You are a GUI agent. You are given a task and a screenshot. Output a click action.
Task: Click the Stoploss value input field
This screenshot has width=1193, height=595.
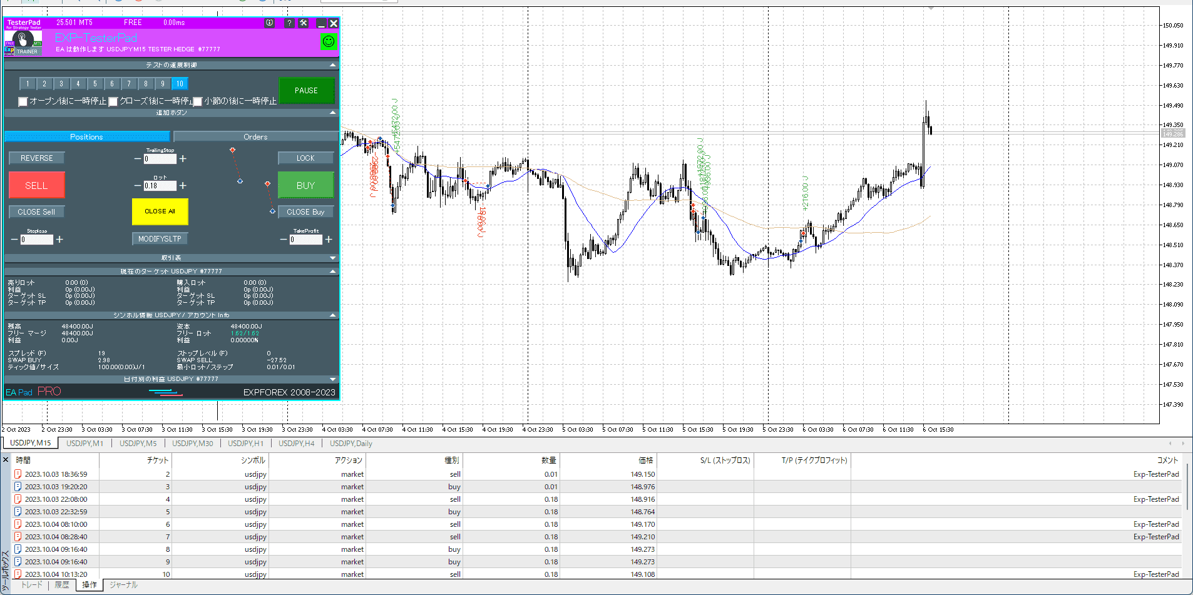coord(36,240)
